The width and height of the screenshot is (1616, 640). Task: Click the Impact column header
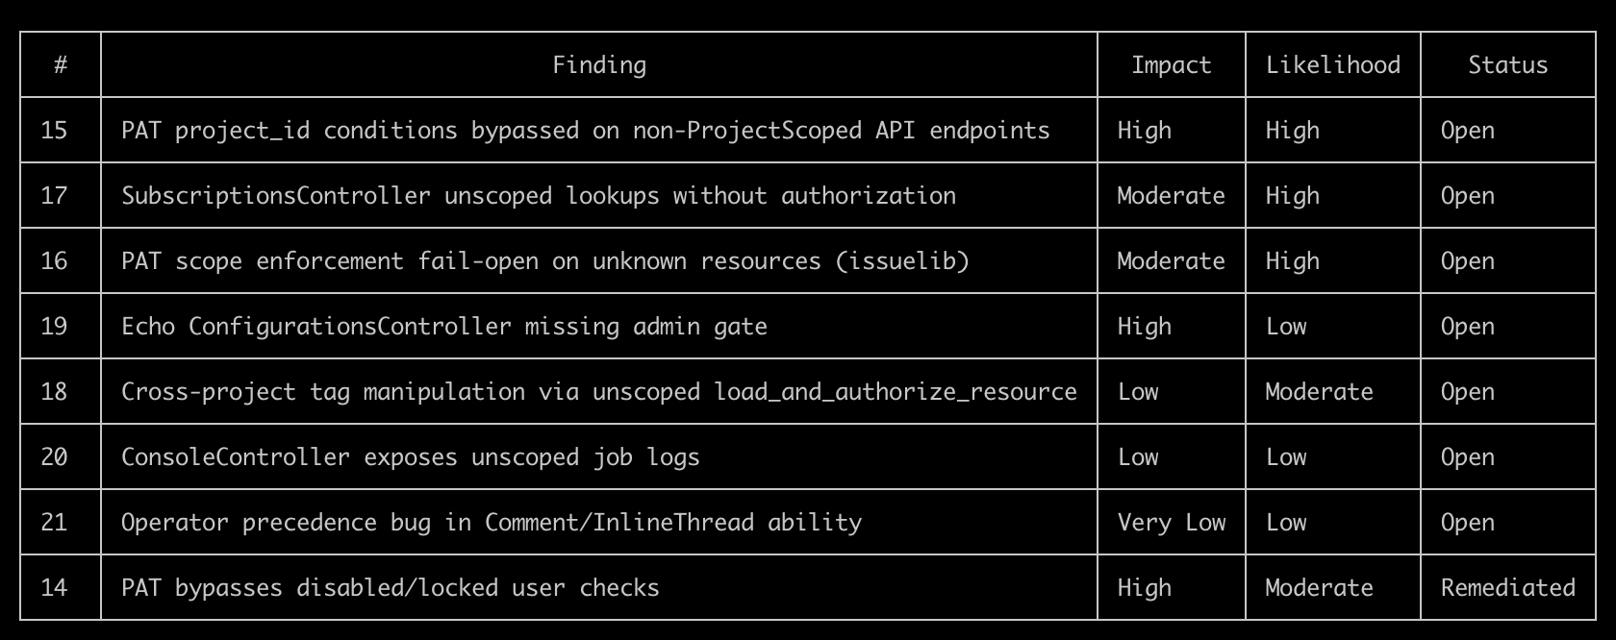[x=1171, y=65]
